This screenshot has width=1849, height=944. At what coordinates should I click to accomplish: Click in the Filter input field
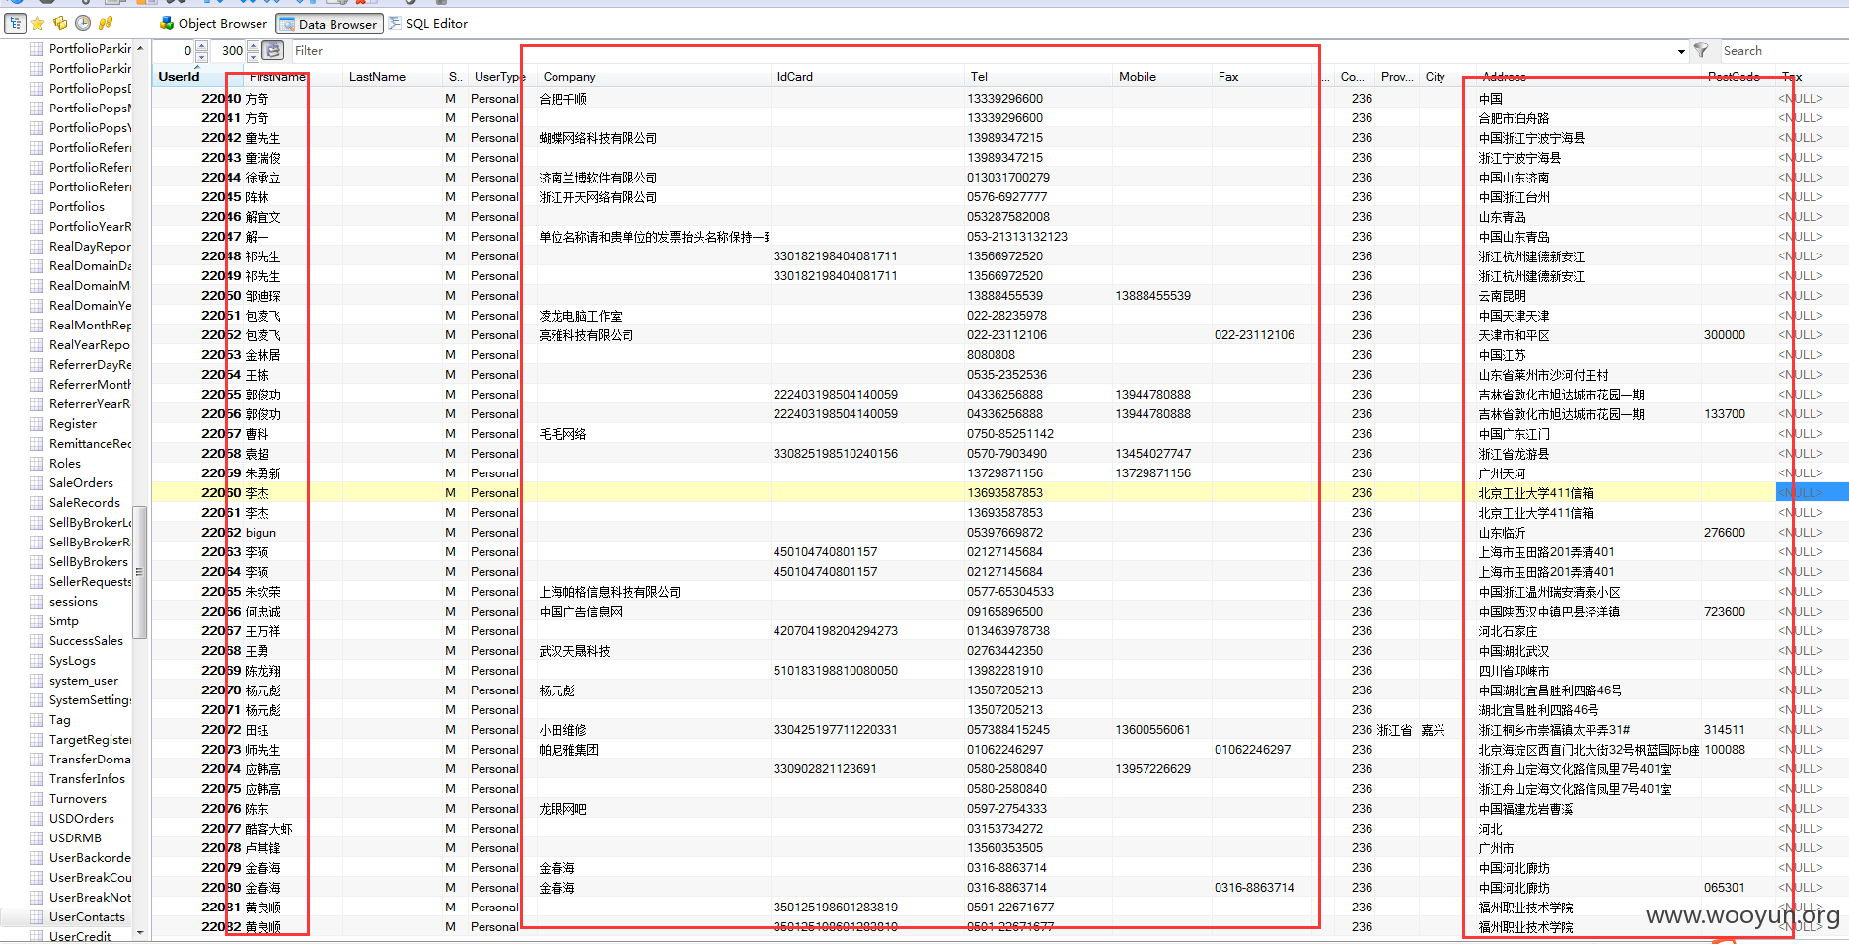(x=982, y=51)
